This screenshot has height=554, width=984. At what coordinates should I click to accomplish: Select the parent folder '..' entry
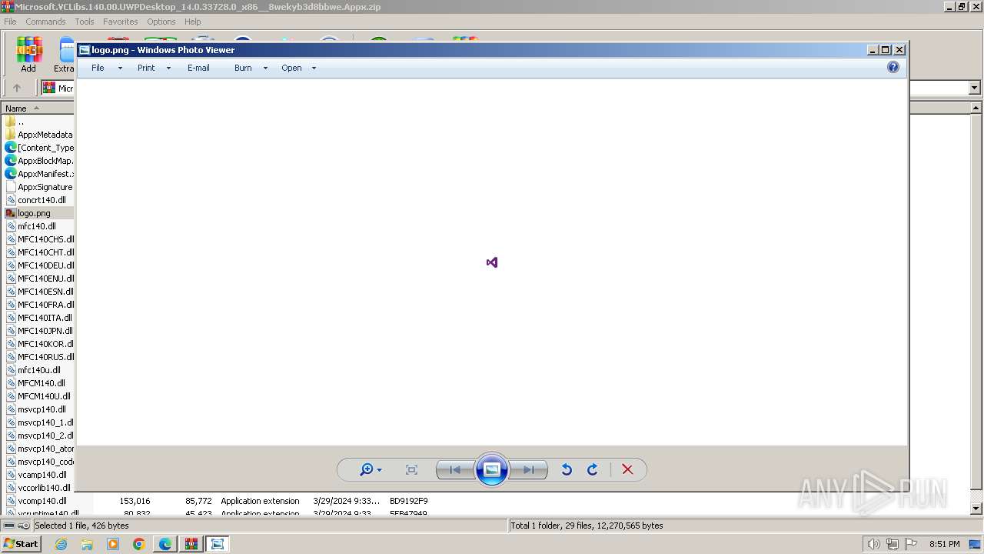(x=21, y=122)
